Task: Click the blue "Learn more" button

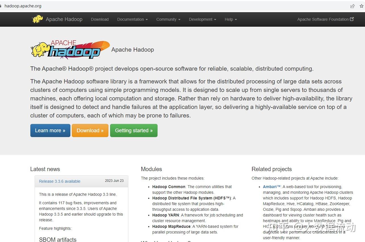Action: tap(50, 131)
